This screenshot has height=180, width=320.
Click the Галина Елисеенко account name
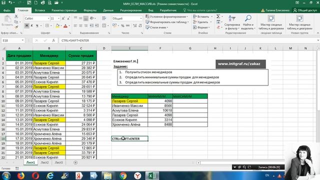[277, 10]
